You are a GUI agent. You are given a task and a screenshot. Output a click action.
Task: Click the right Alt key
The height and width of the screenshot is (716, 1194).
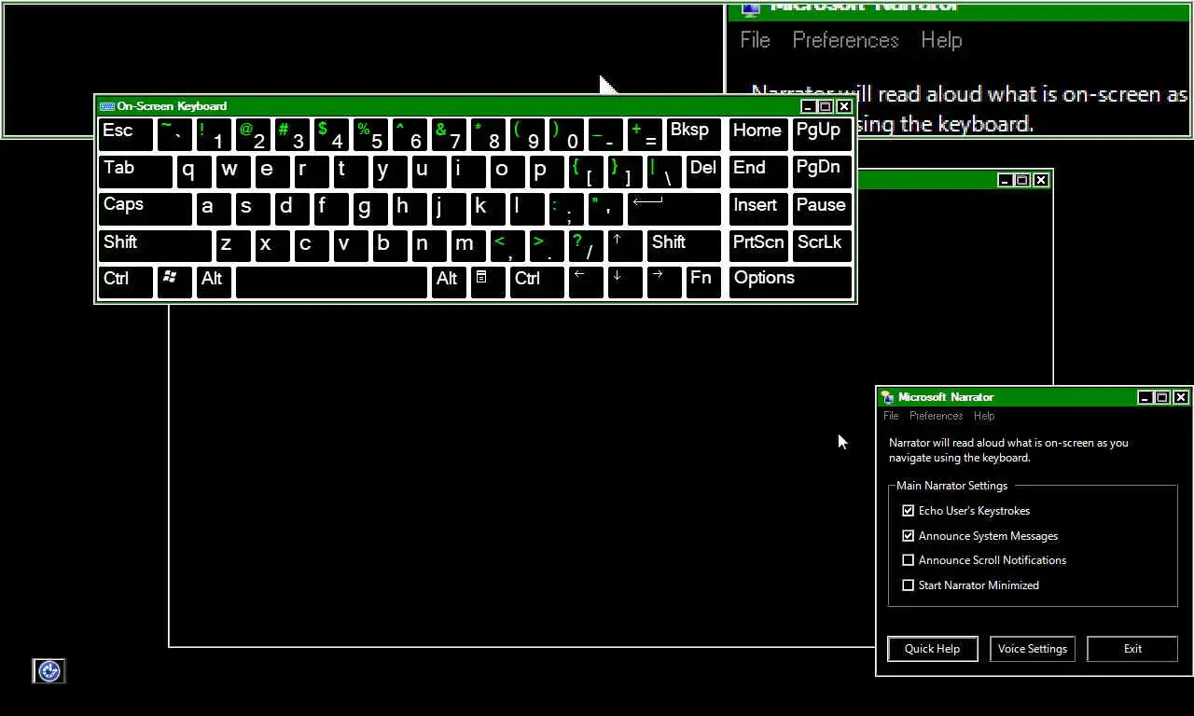[x=449, y=282]
